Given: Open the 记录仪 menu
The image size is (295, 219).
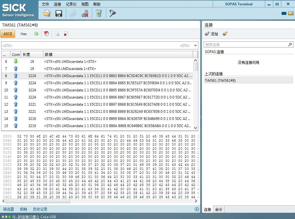Looking at the screenshot, I should pos(71,4).
